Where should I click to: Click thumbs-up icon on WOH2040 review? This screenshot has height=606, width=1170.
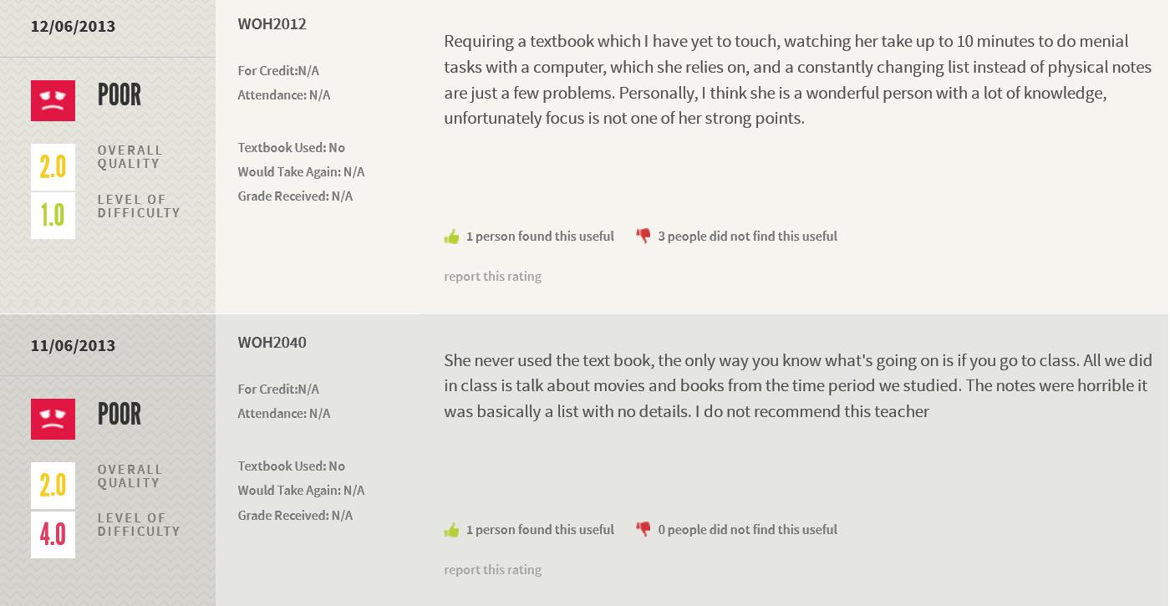coord(452,530)
